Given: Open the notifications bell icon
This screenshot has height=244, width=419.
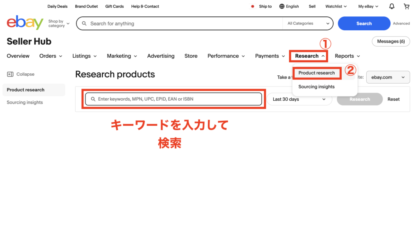Looking at the screenshot, I should coord(392,7).
